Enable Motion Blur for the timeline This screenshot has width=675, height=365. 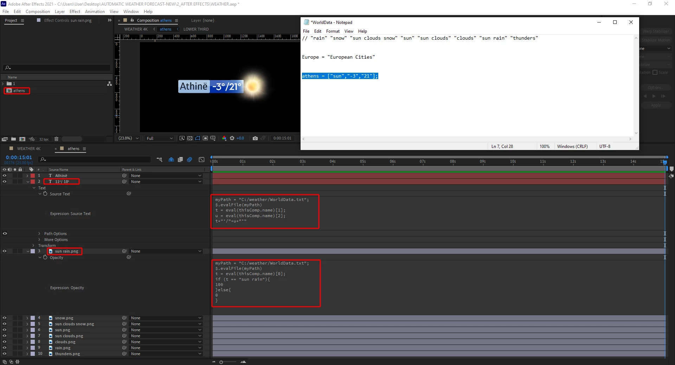click(189, 159)
